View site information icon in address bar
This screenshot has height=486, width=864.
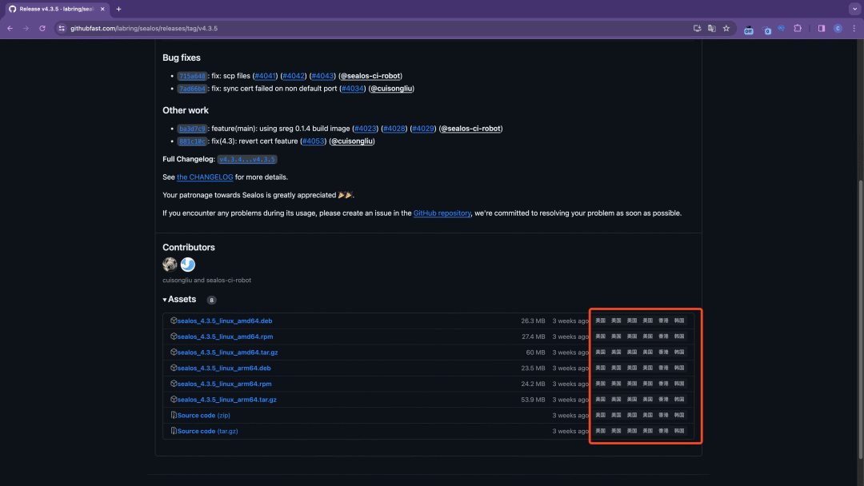(62, 28)
